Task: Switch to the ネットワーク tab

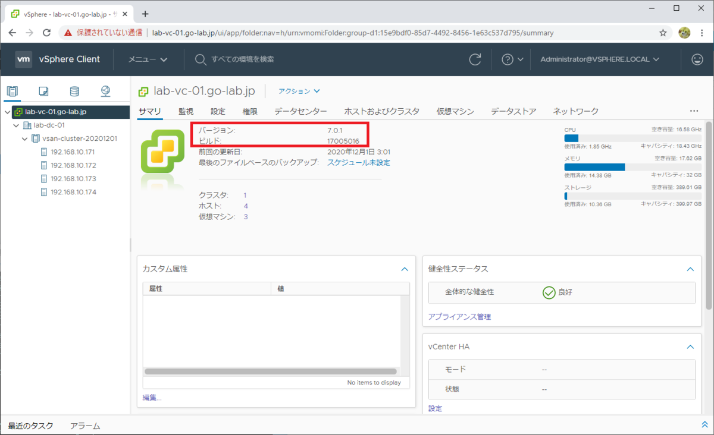Action: point(576,111)
